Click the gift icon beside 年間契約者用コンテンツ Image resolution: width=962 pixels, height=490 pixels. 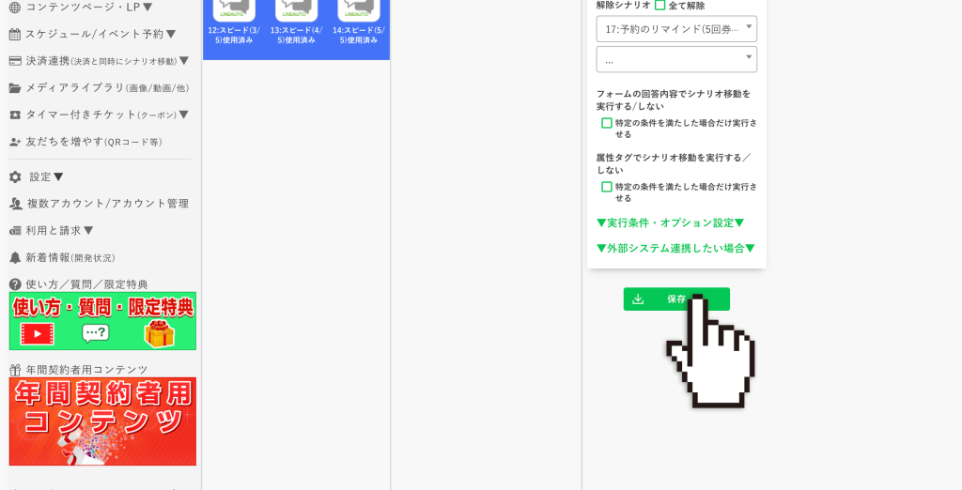[x=15, y=370]
